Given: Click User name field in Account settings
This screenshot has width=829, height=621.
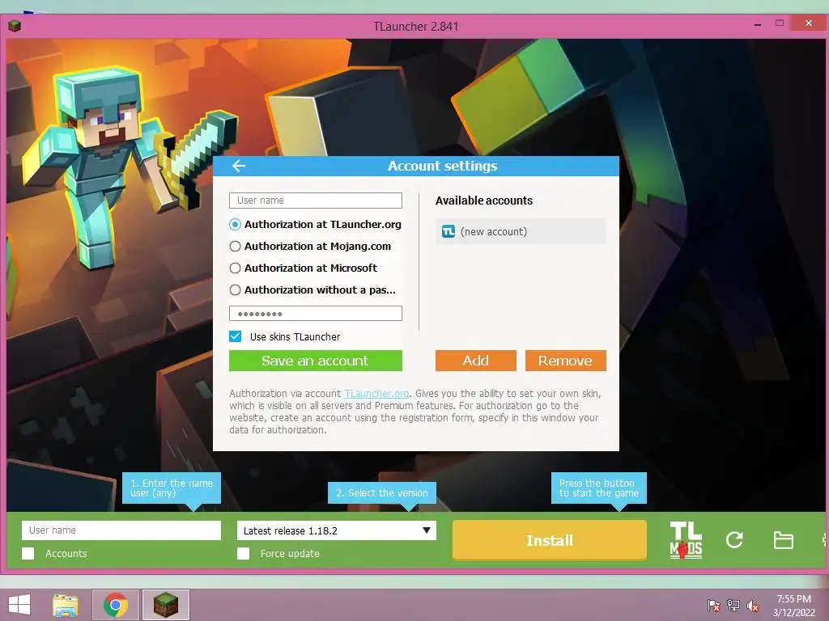Looking at the screenshot, I should click(316, 201).
